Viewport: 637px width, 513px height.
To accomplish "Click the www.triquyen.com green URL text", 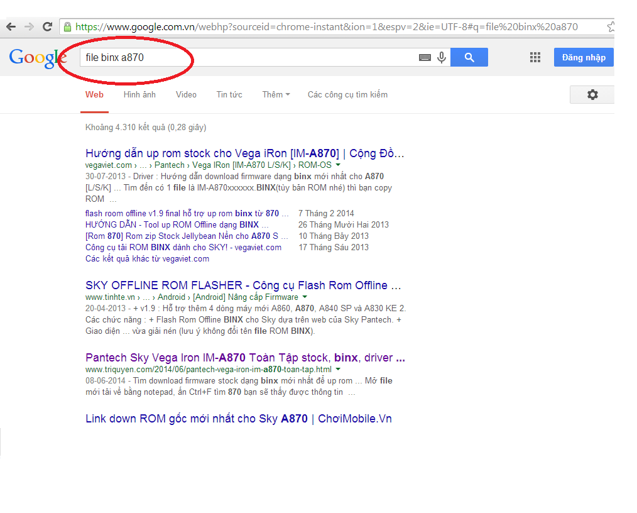I will point(209,370).
